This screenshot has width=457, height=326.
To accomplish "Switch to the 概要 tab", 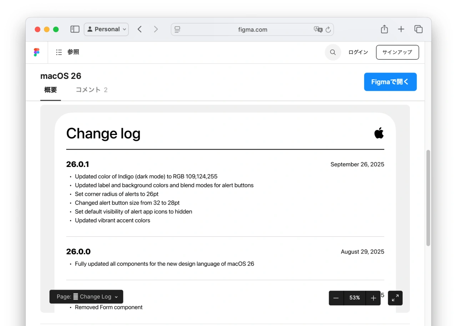I will (x=50, y=90).
